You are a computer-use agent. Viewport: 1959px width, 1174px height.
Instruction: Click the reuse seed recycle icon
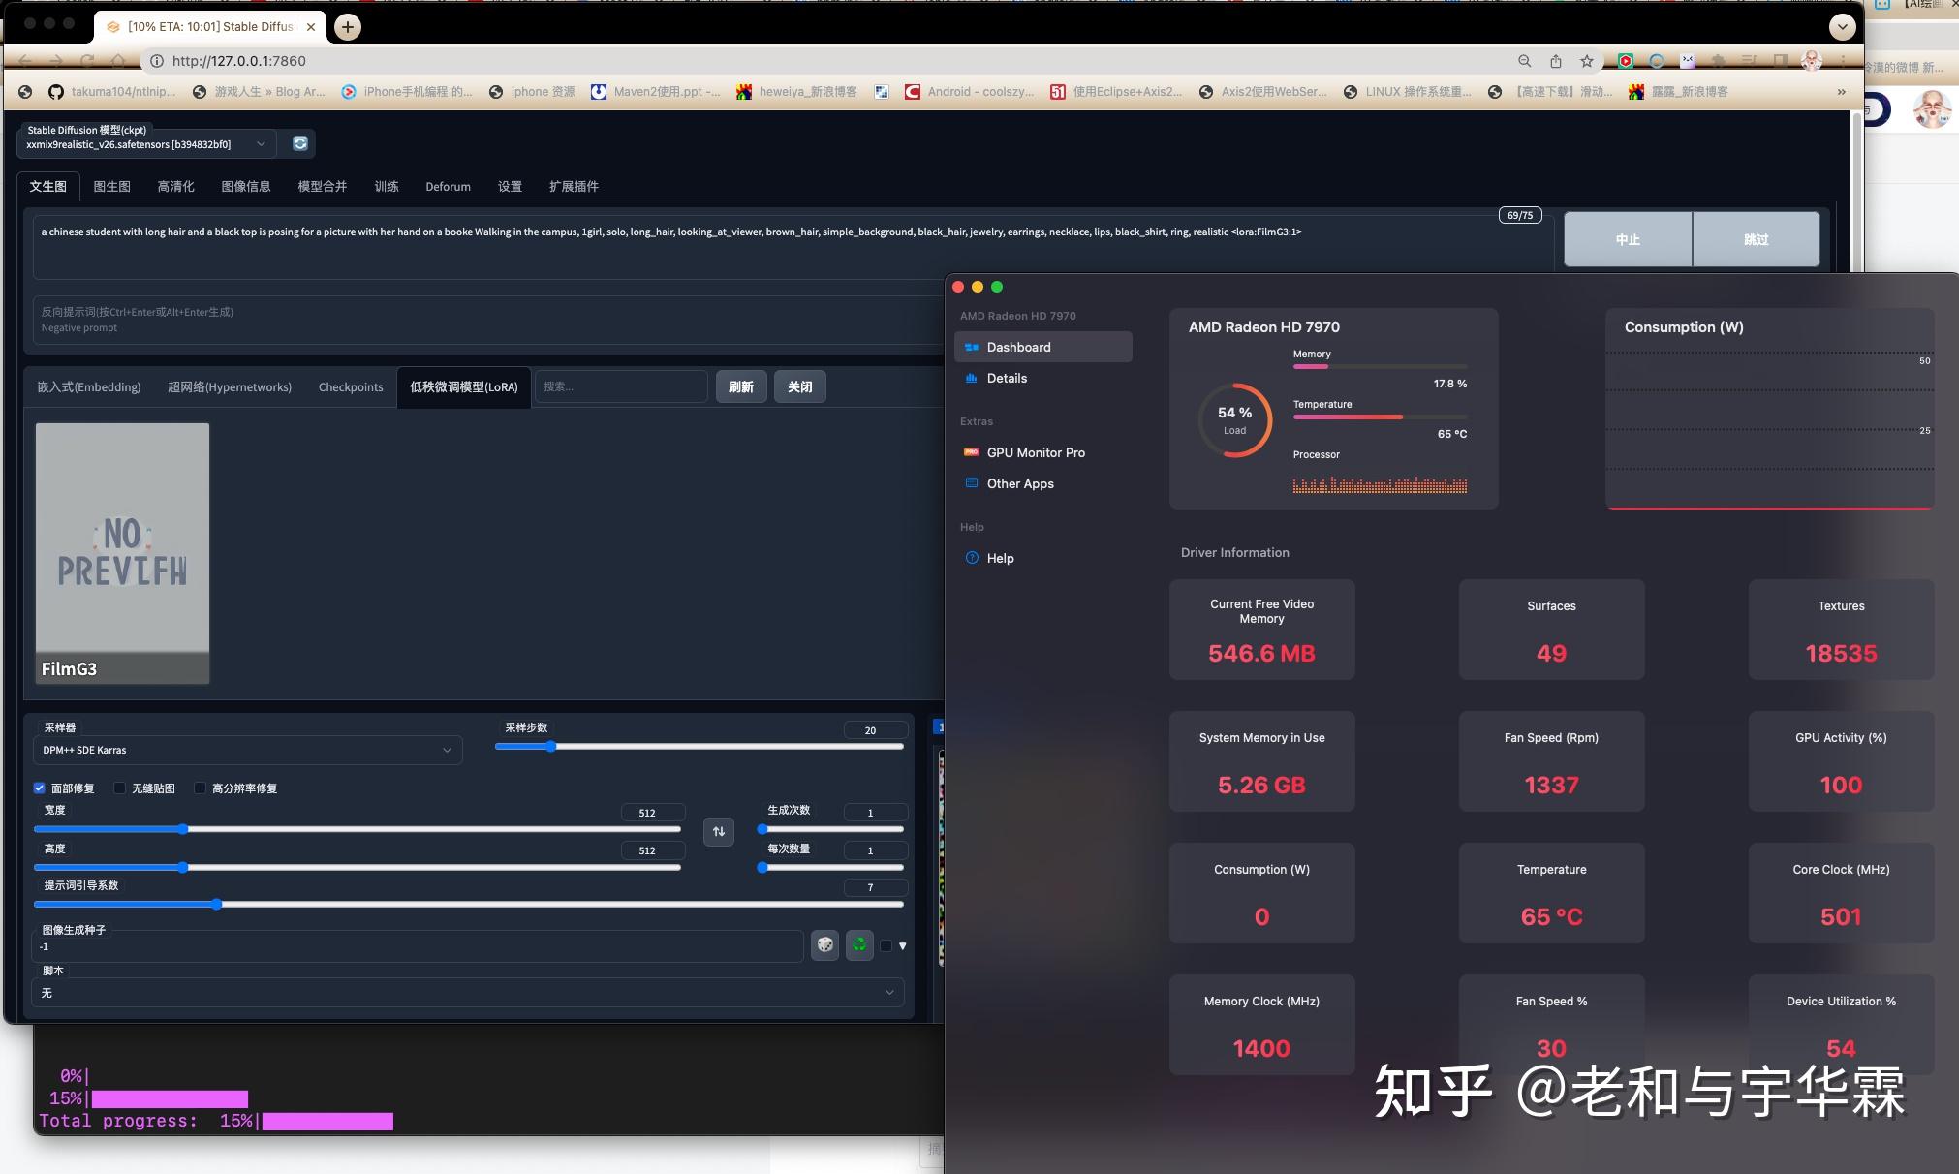pyautogui.click(x=859, y=944)
